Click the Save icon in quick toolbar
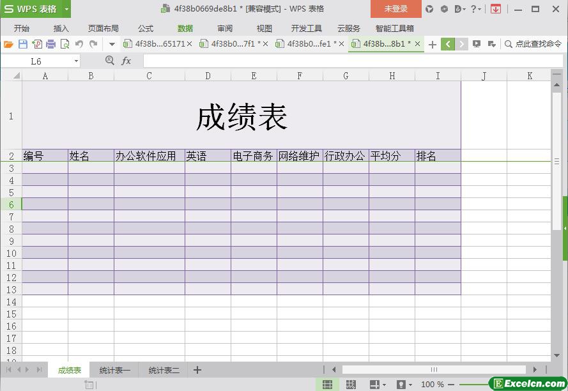The height and width of the screenshot is (391, 568). pos(23,44)
